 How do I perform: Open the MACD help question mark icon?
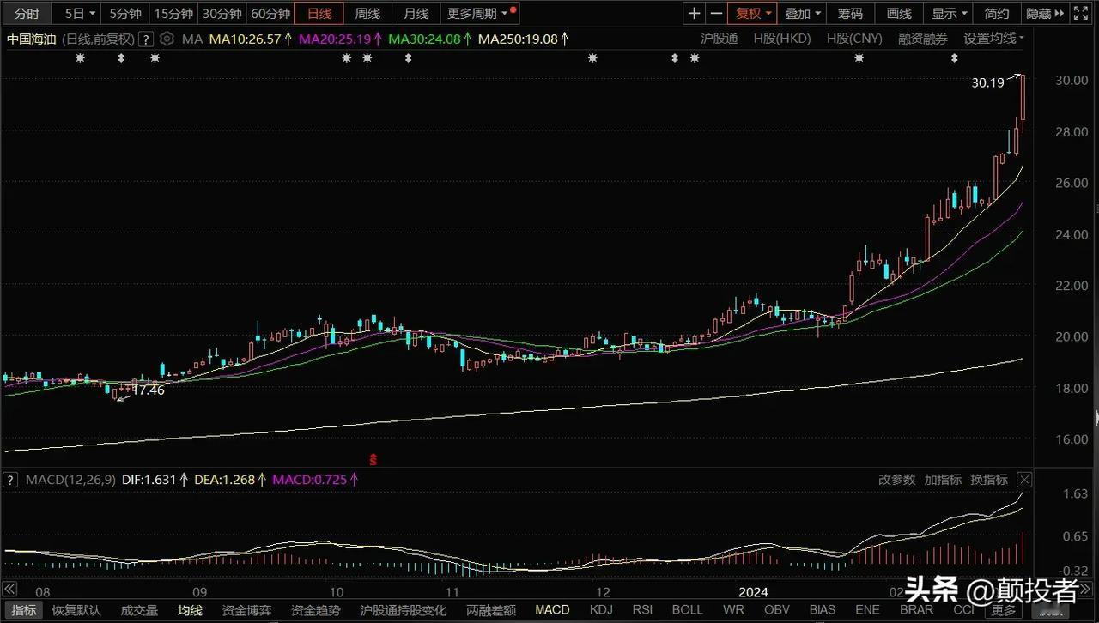9,480
